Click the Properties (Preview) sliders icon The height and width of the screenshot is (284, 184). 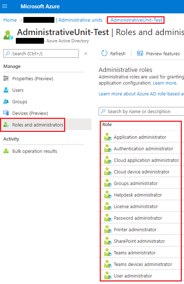[6, 78]
